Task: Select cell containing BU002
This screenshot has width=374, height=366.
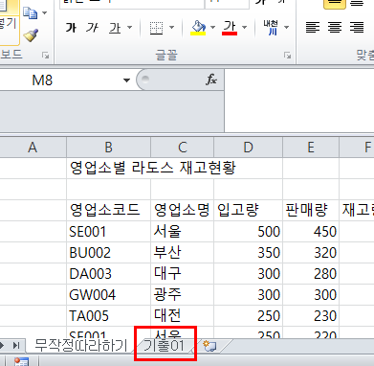Action: click(x=108, y=252)
